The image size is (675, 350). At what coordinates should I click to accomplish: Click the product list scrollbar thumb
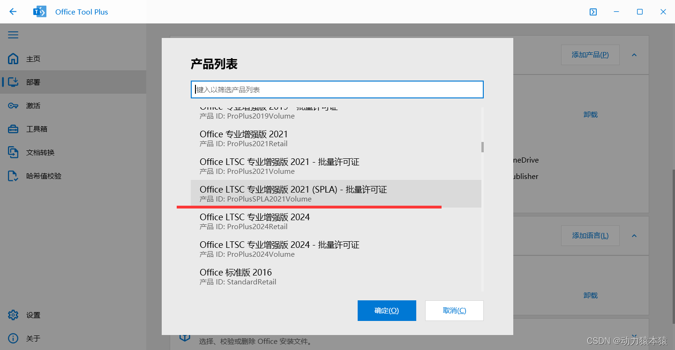point(482,147)
